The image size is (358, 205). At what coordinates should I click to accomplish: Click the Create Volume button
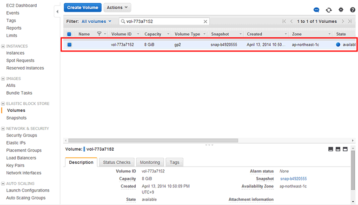tap(82, 8)
